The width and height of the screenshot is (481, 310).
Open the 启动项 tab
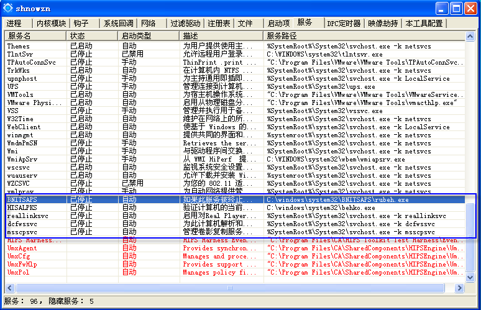click(x=278, y=24)
